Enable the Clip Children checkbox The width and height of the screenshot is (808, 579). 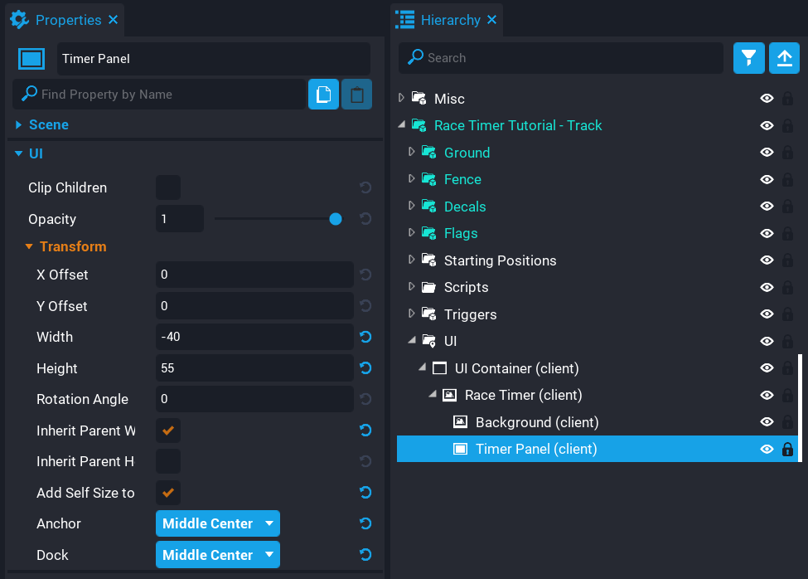pyautogui.click(x=168, y=187)
